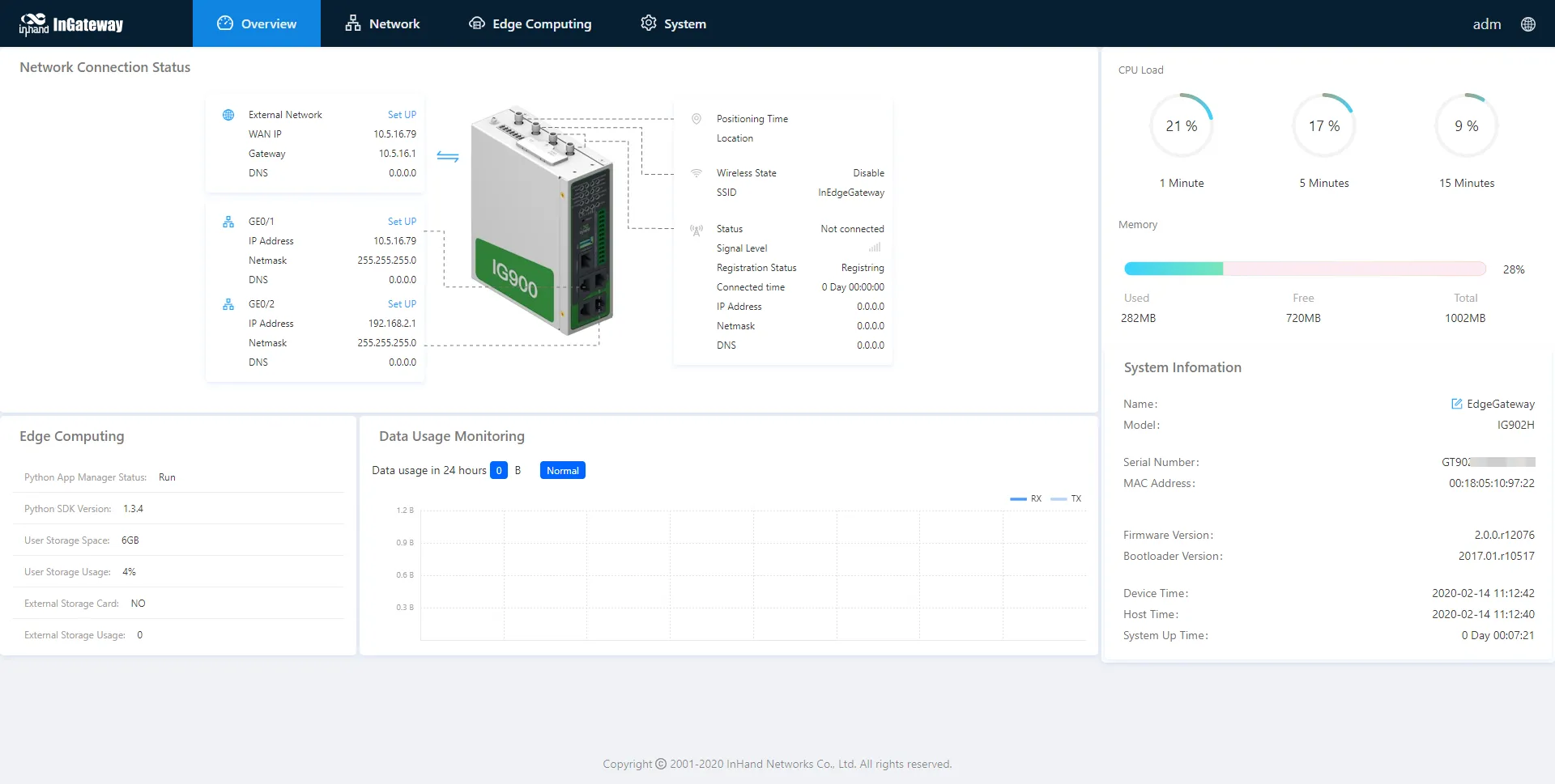Toggle the RX legend in chart
Viewport: 1555px width, 784px height.
click(x=1026, y=499)
